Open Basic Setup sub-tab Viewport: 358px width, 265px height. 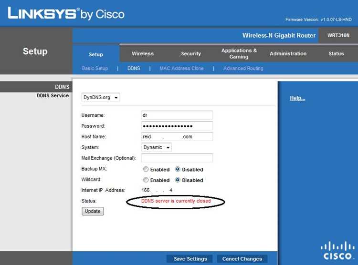click(95, 68)
